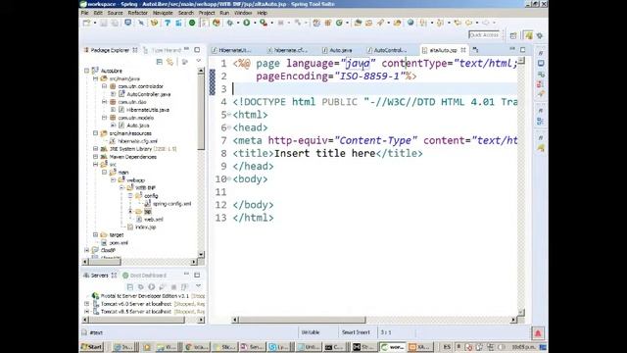Collapse the body tag fold on line 10
This screenshot has height=353, width=627.
pos(229,178)
